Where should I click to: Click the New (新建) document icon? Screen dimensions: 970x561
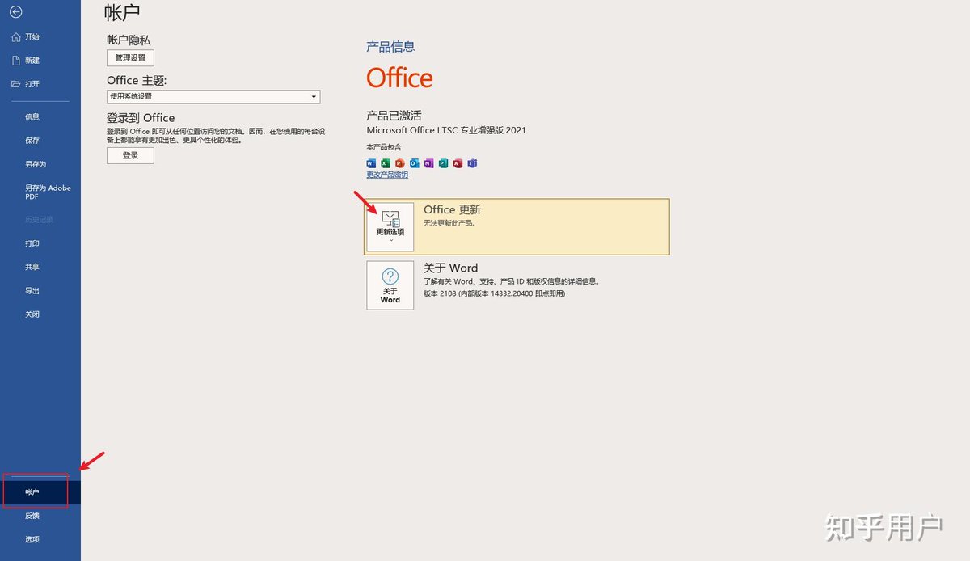point(16,60)
